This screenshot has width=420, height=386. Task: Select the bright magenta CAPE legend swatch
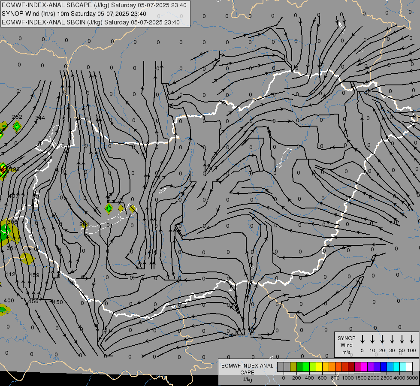[x=364, y=367]
